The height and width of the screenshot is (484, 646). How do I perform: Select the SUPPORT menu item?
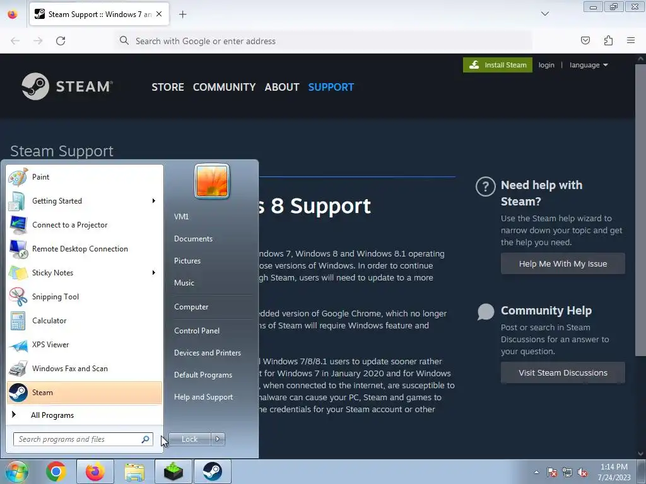331,87
